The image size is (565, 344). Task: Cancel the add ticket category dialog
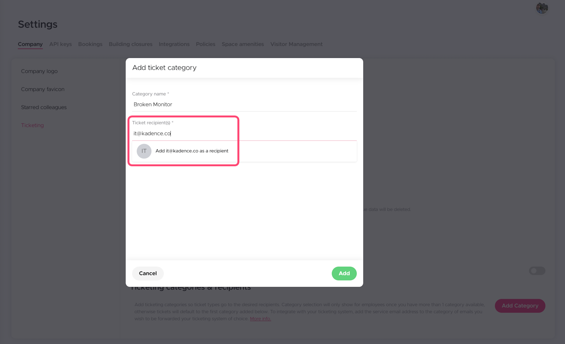[148, 273]
